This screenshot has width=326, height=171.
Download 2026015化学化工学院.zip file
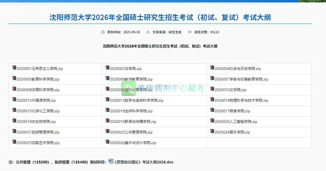tap(38, 111)
